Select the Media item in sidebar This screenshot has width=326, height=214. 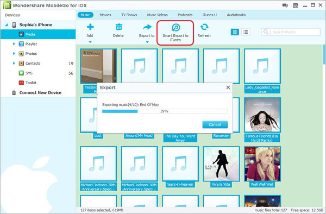(x=38, y=34)
